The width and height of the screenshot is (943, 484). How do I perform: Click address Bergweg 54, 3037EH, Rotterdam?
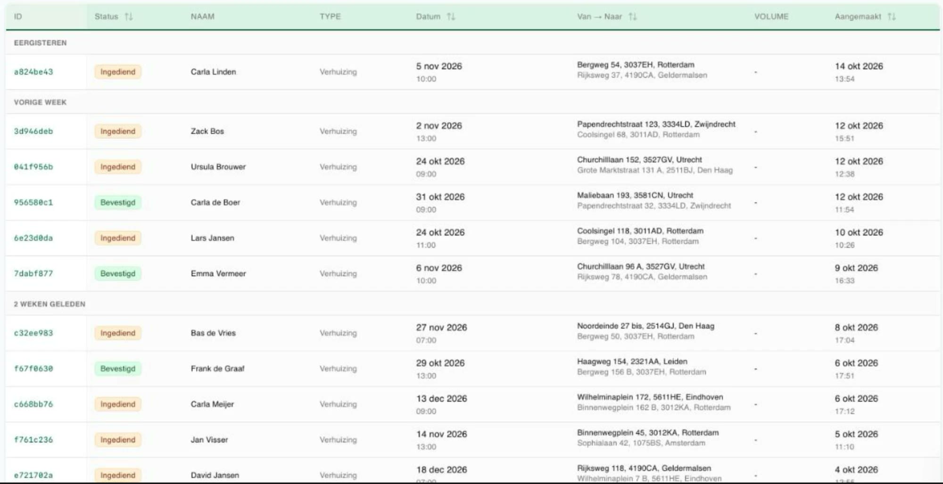(636, 65)
